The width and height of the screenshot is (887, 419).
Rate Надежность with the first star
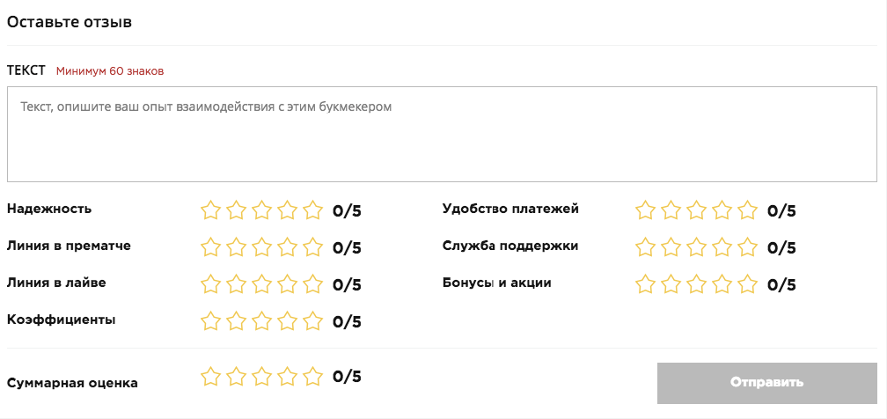point(210,210)
